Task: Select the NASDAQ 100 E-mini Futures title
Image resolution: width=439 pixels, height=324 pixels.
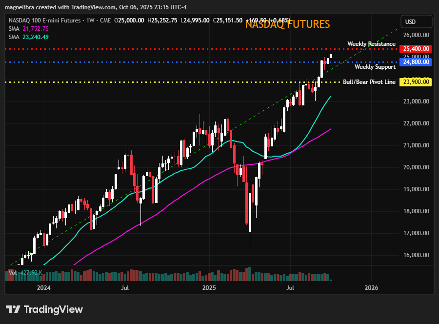Action: 44,20
